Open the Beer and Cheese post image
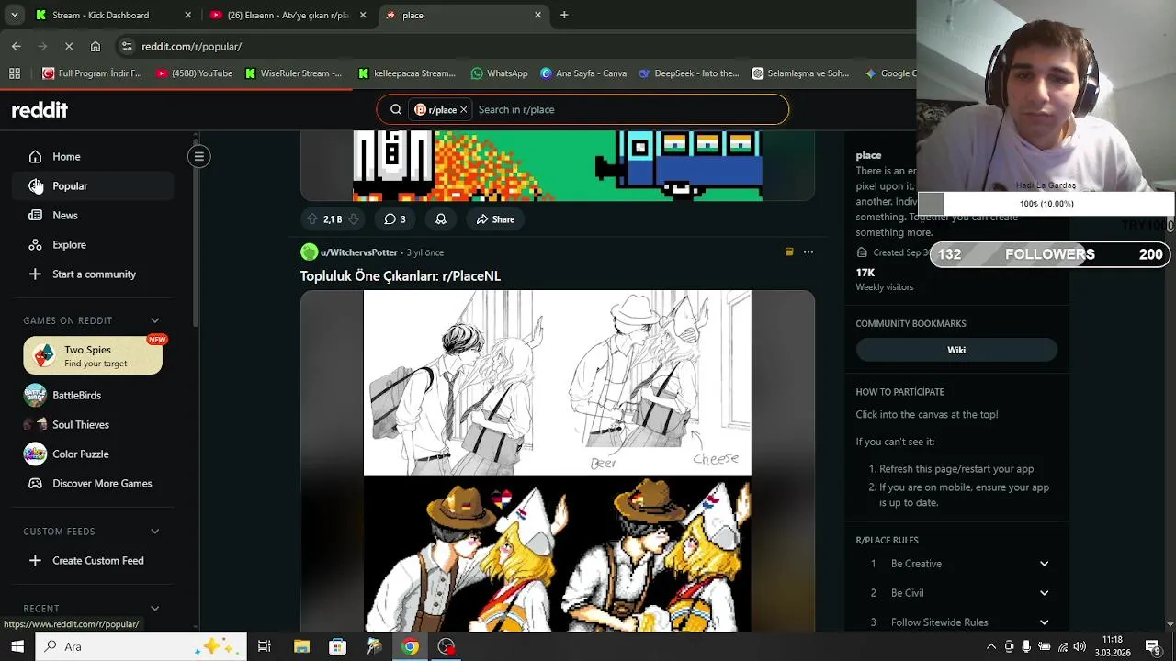The height and width of the screenshot is (661, 1176). click(558, 461)
